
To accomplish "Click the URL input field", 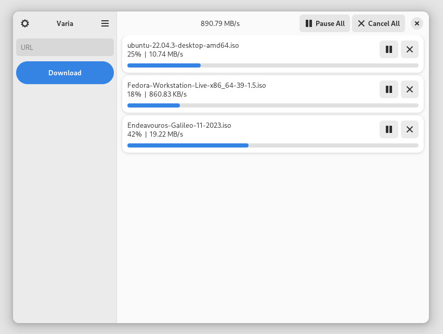I will point(65,47).
